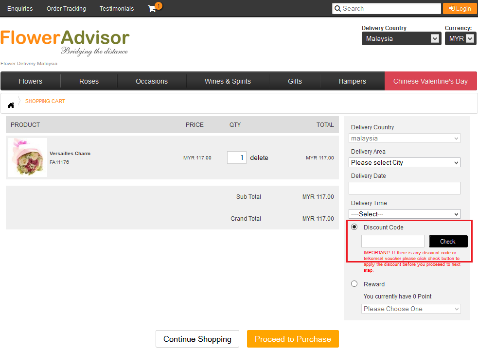Click 'You currently have 0 Point' text

[397, 297]
